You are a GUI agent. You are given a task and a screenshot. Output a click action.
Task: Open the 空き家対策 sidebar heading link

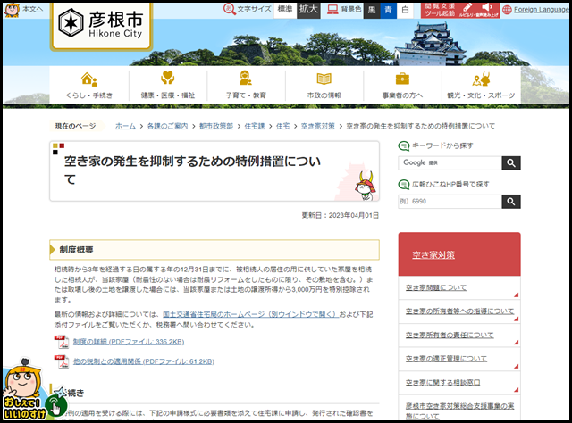[x=433, y=255]
